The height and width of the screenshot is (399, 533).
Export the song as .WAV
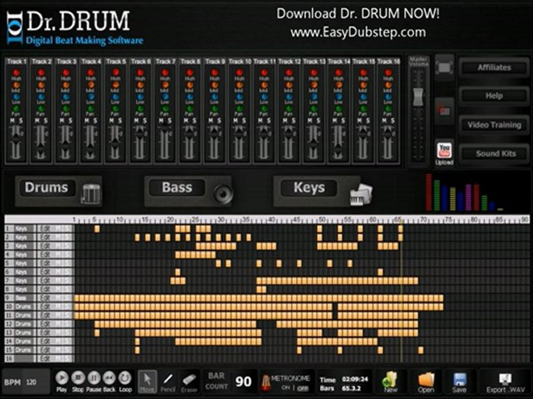pos(505,383)
